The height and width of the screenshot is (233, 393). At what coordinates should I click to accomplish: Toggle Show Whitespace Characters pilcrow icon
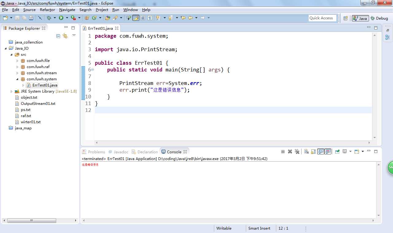pyautogui.click(x=150, y=18)
